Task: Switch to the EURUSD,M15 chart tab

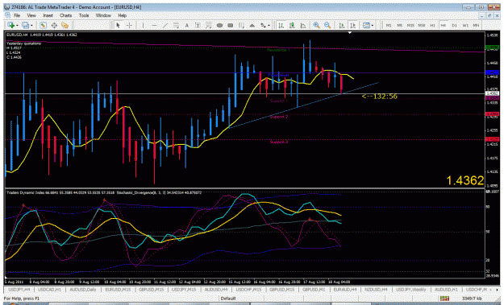Action: tap(118, 290)
